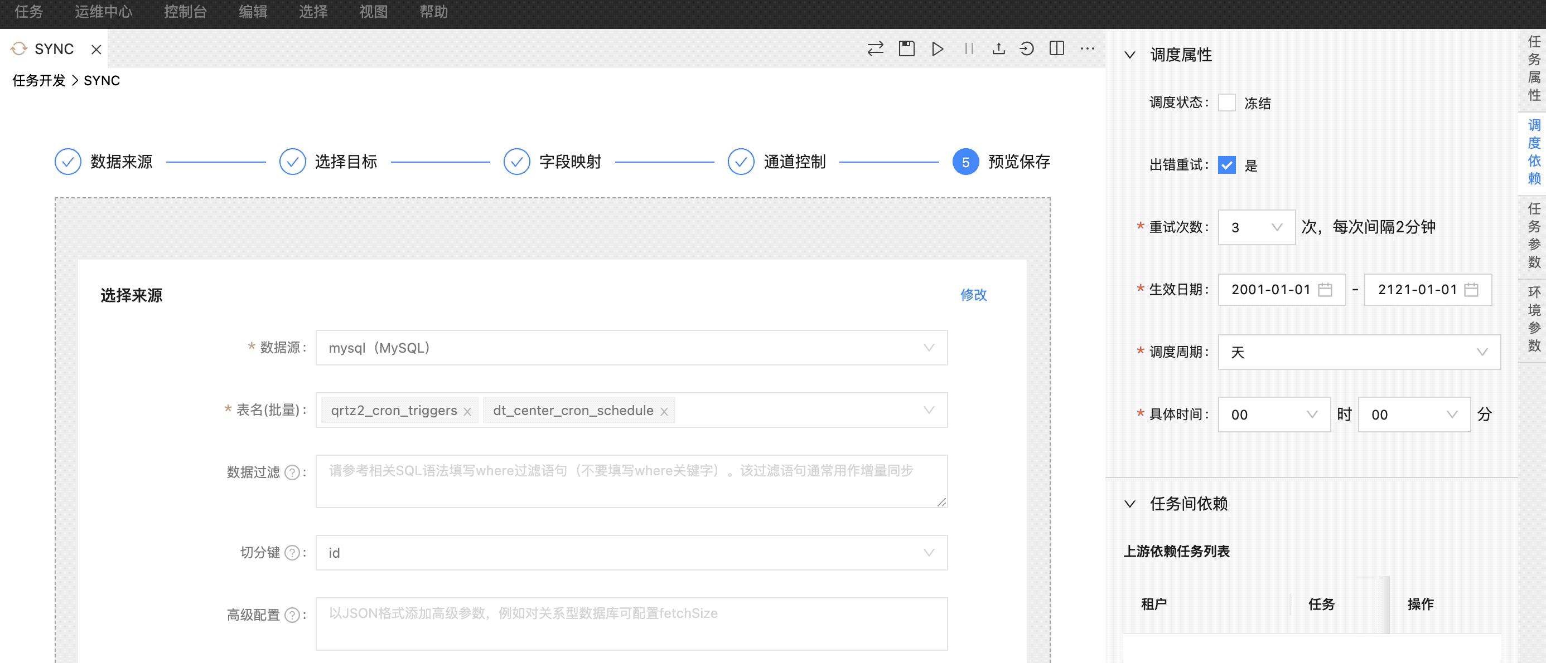Open the 运维中心 menu
1546x663 pixels.
(x=103, y=12)
